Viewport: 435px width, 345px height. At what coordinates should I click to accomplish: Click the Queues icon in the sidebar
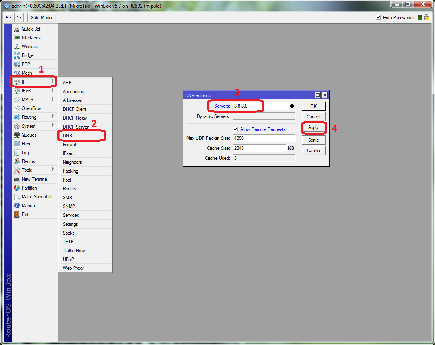click(17, 135)
